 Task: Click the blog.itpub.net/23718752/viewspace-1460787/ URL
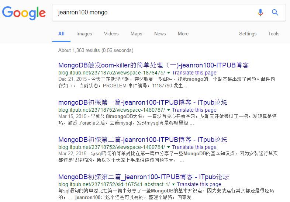click(111, 110)
